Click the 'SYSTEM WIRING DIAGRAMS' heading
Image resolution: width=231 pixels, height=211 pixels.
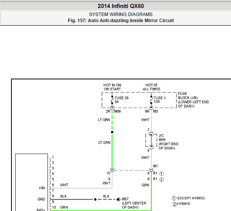click(121, 14)
